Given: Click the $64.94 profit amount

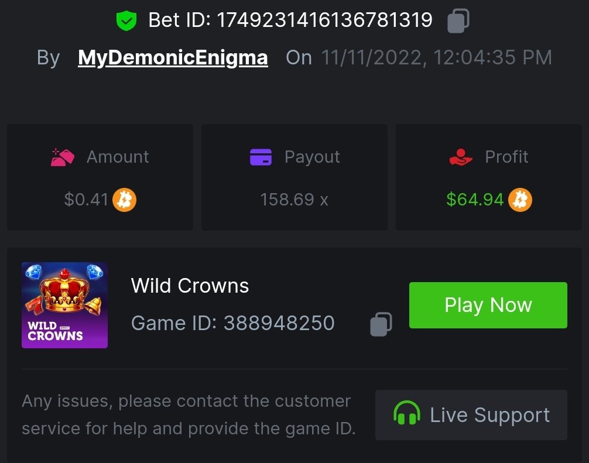Looking at the screenshot, I should pos(475,200).
